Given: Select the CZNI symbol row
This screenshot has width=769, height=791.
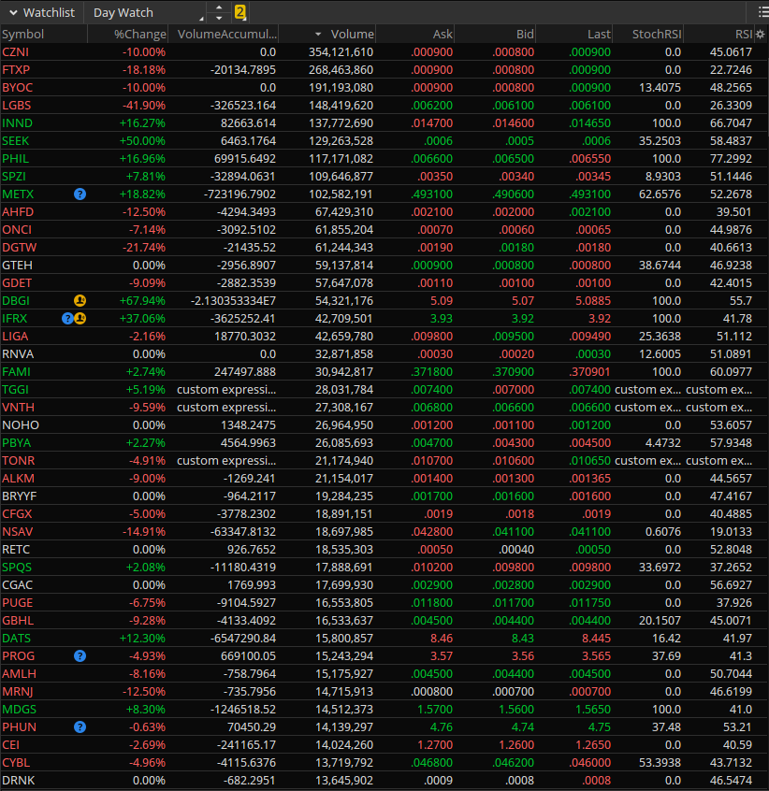Looking at the screenshot, I should (384, 52).
